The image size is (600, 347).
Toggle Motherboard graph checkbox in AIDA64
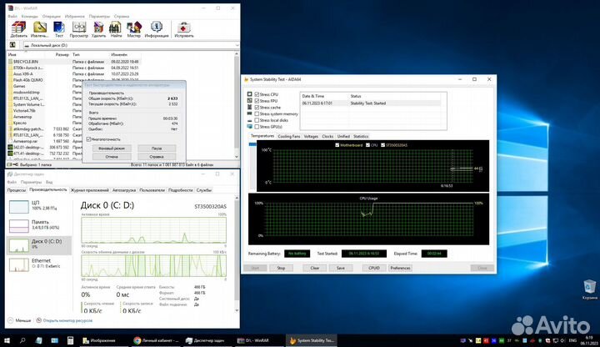337,145
